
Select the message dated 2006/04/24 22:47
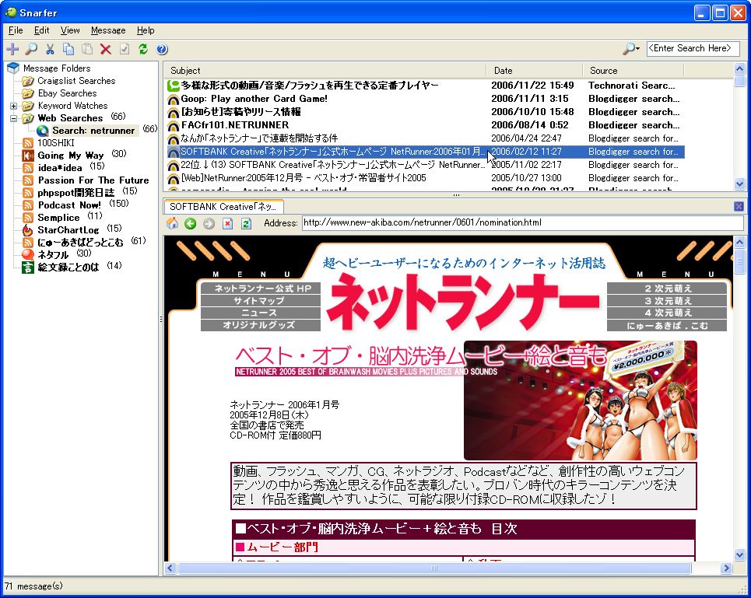pyautogui.click(x=426, y=138)
